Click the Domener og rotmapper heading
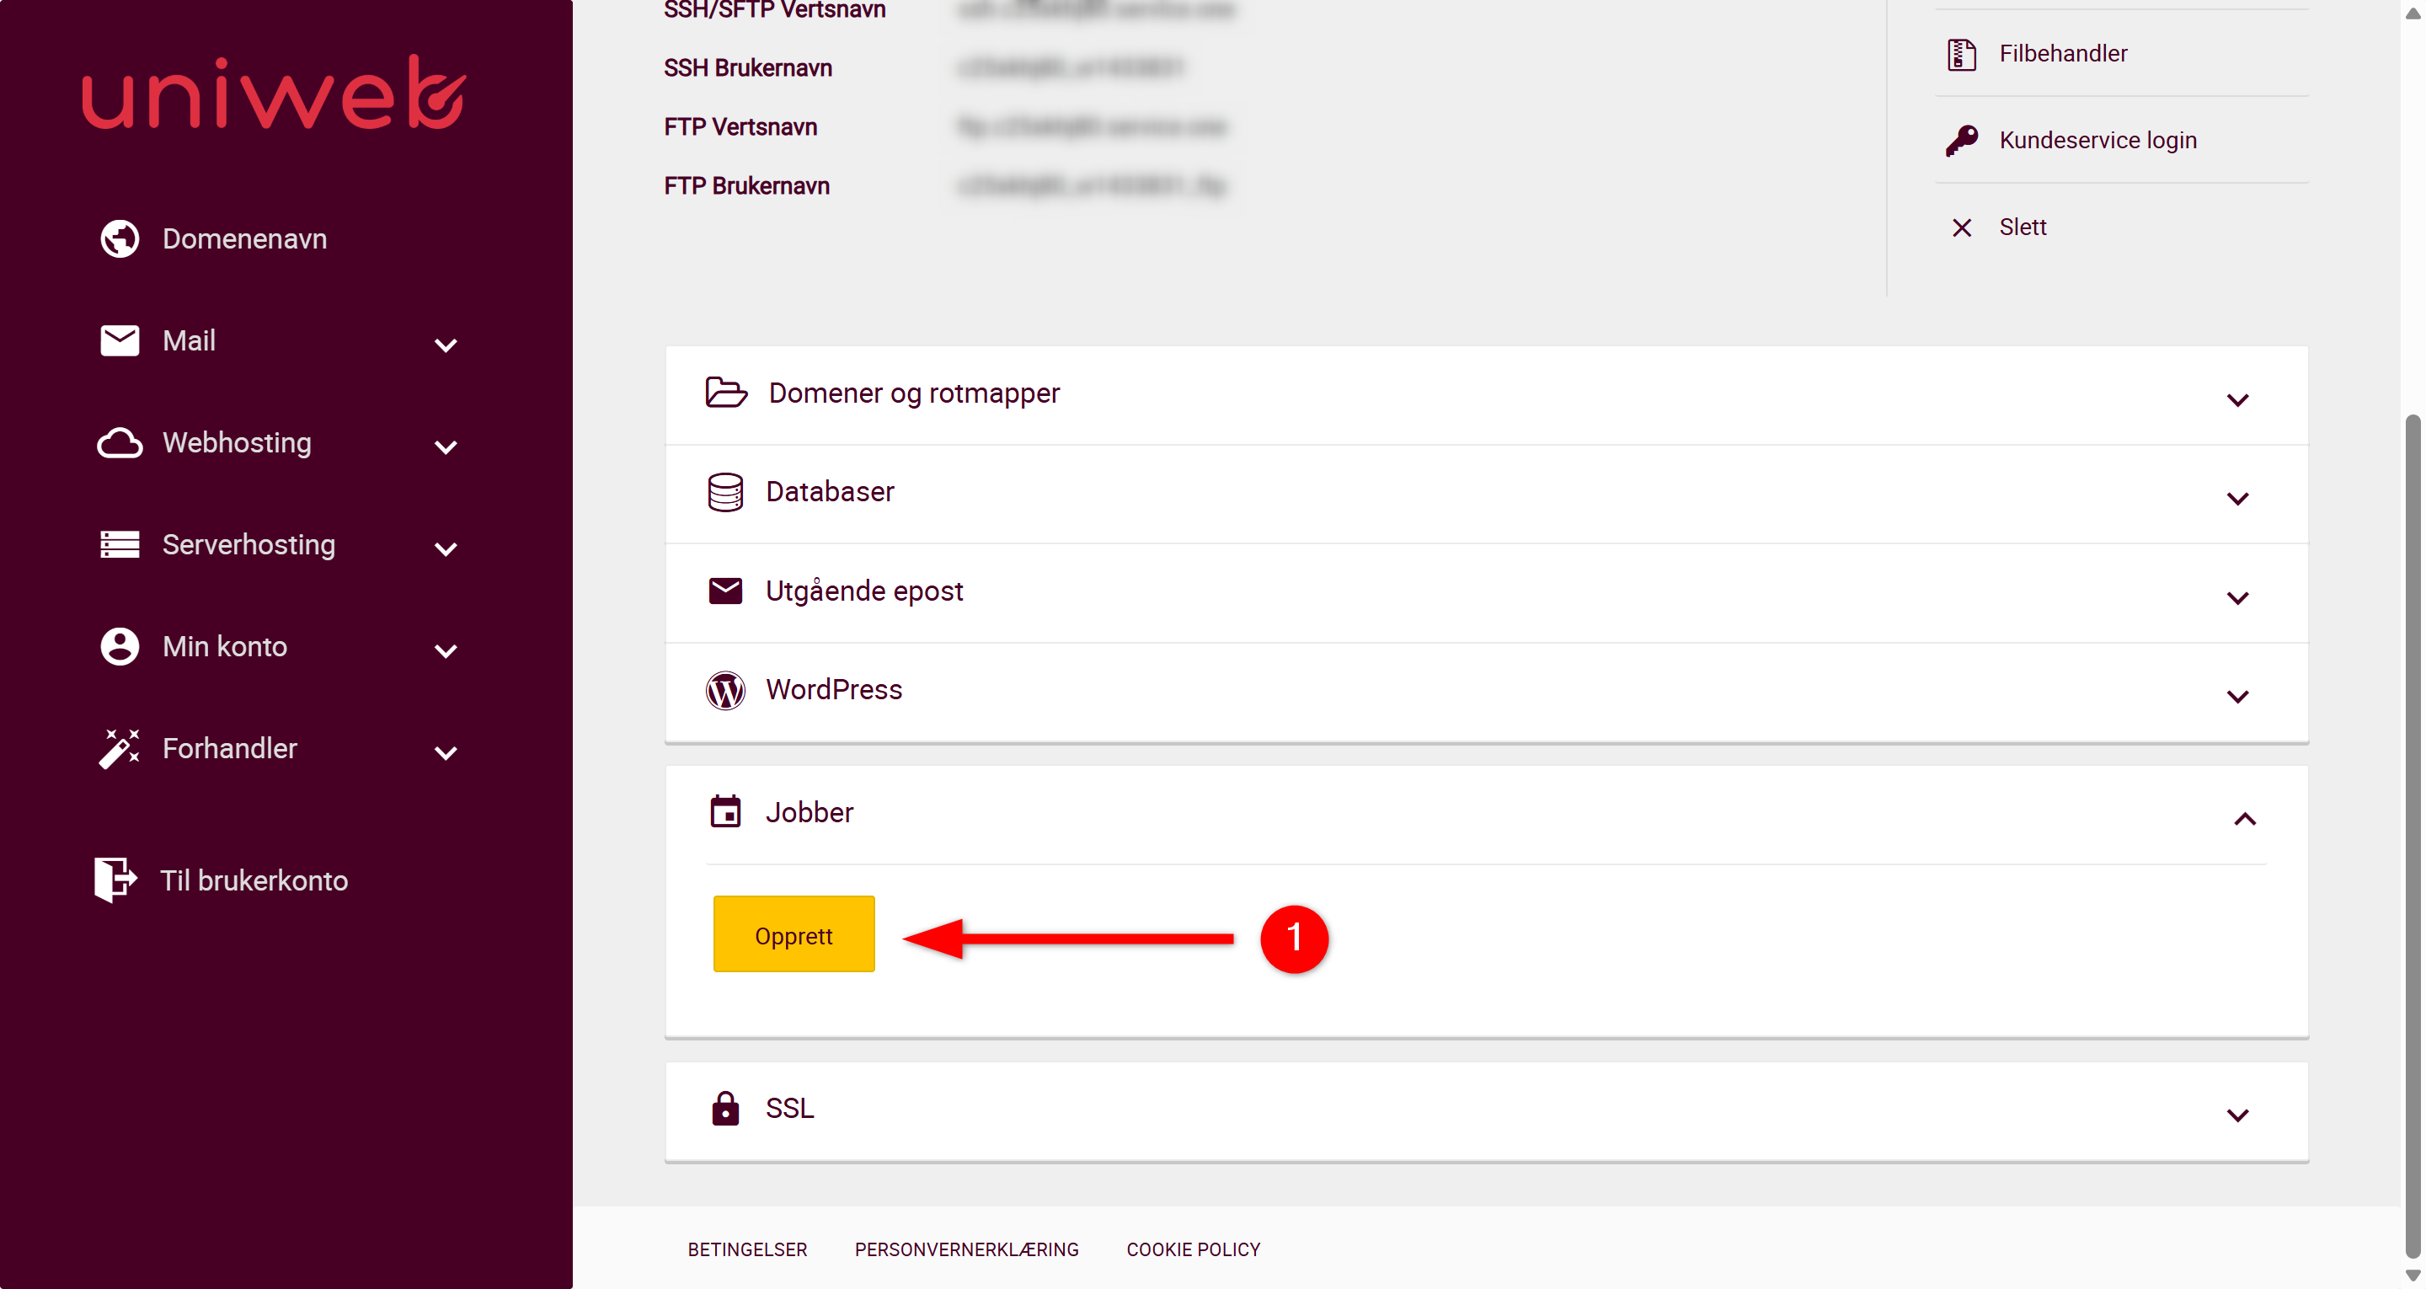The height and width of the screenshot is (1289, 2426). tap(913, 393)
